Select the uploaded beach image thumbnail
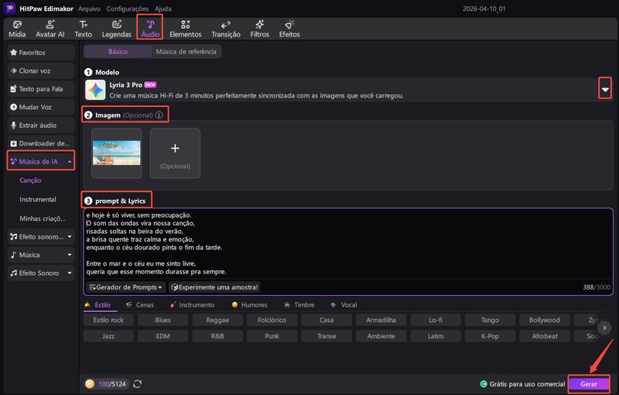 117,153
